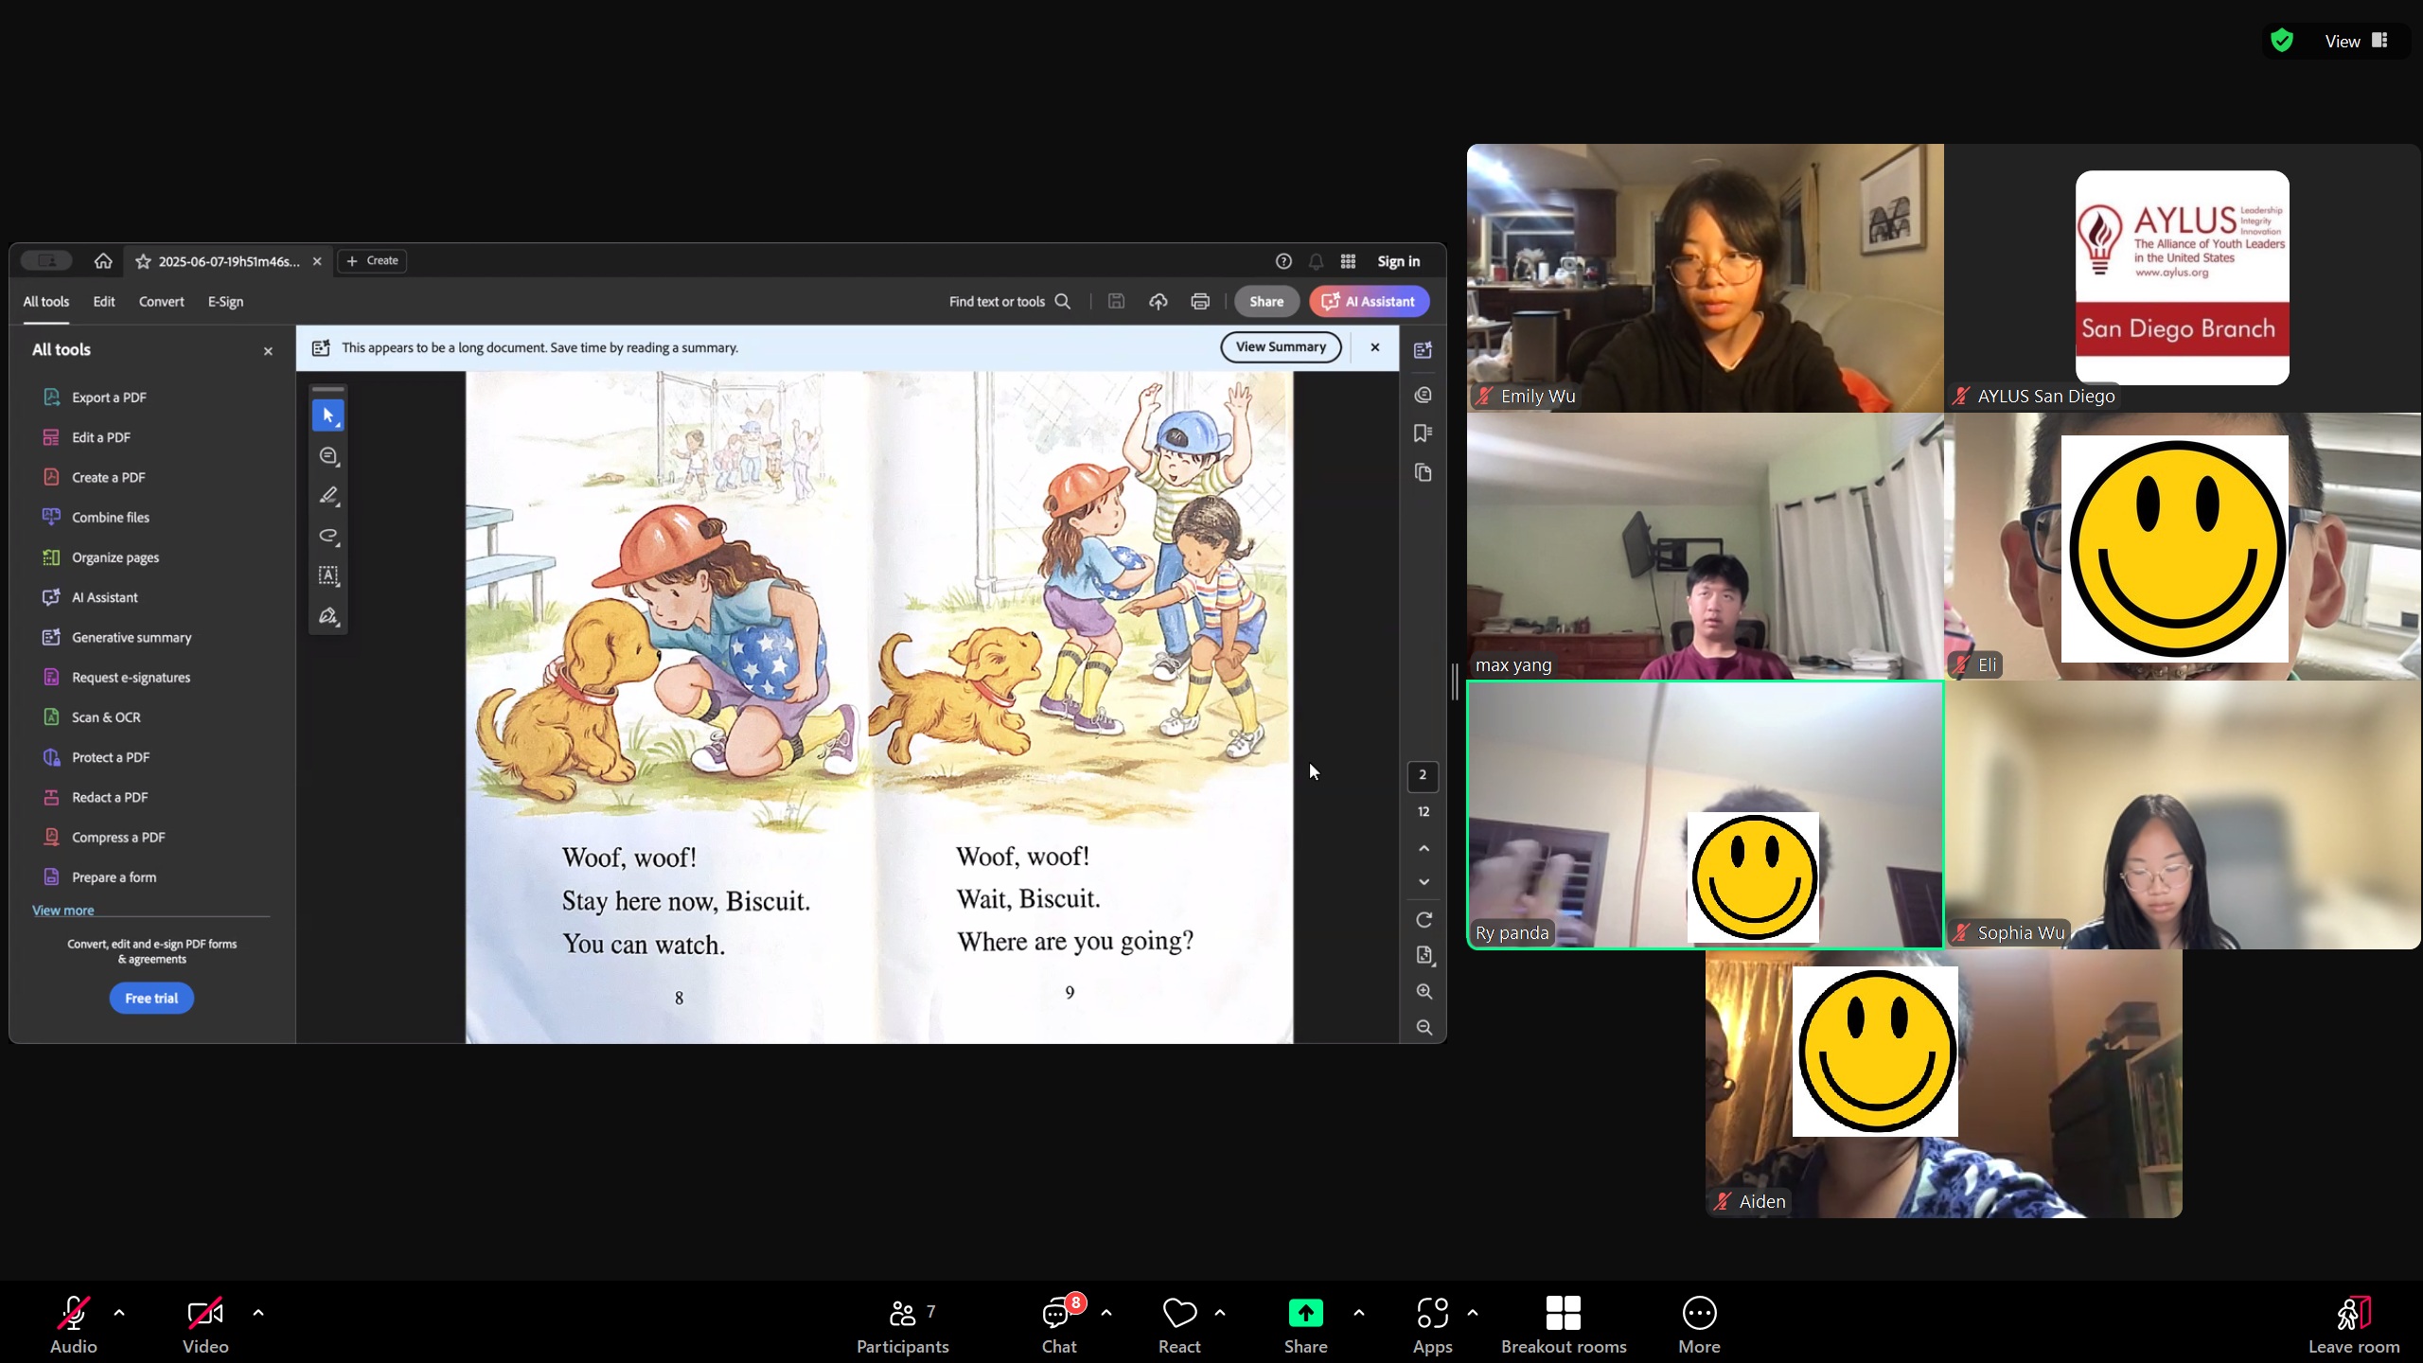This screenshot has width=2423, height=1363.
Task: Select Compress a PDF tool
Action: [x=103, y=838]
